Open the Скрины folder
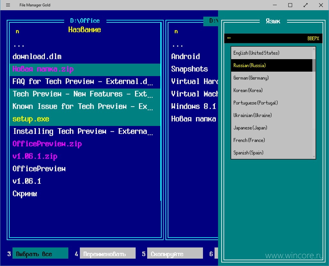The width and height of the screenshot is (329, 266). click(x=85, y=194)
